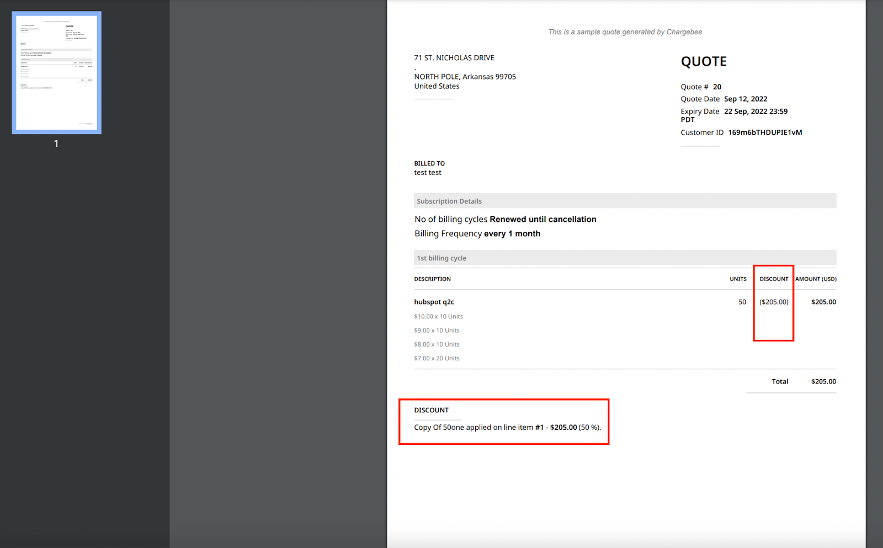Click Billing Frequency every 1 month
This screenshot has height=548, width=883.
(x=477, y=233)
